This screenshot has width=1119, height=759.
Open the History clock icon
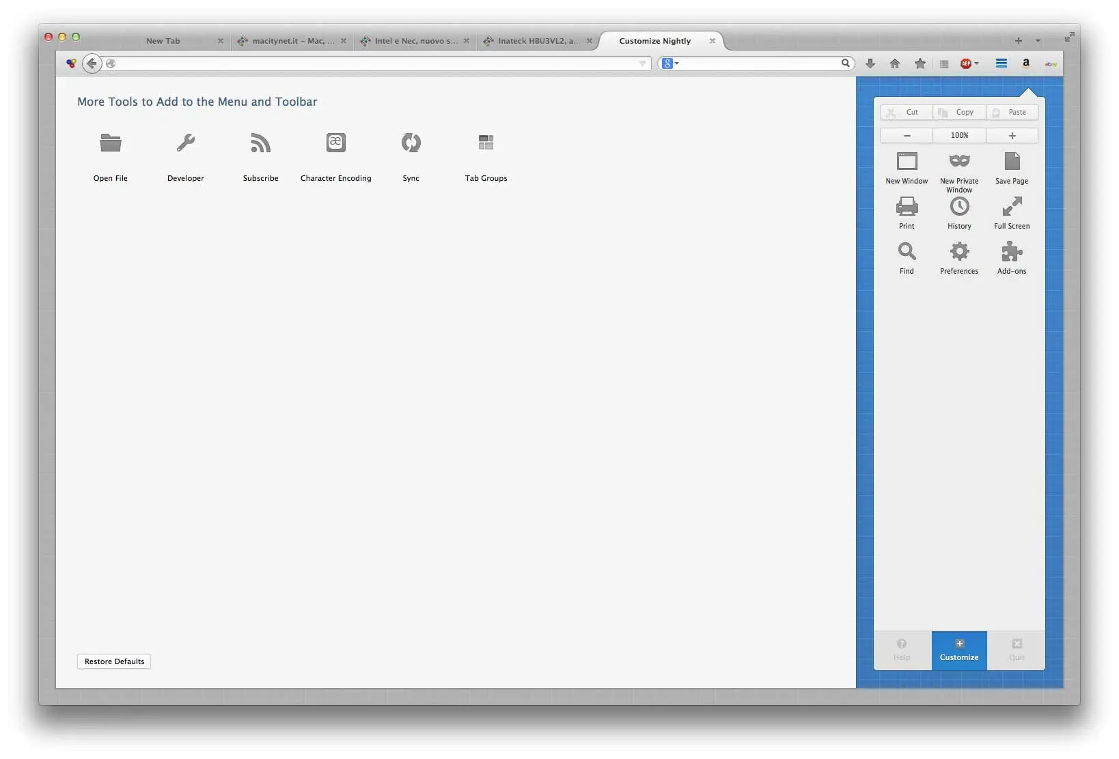coord(959,206)
